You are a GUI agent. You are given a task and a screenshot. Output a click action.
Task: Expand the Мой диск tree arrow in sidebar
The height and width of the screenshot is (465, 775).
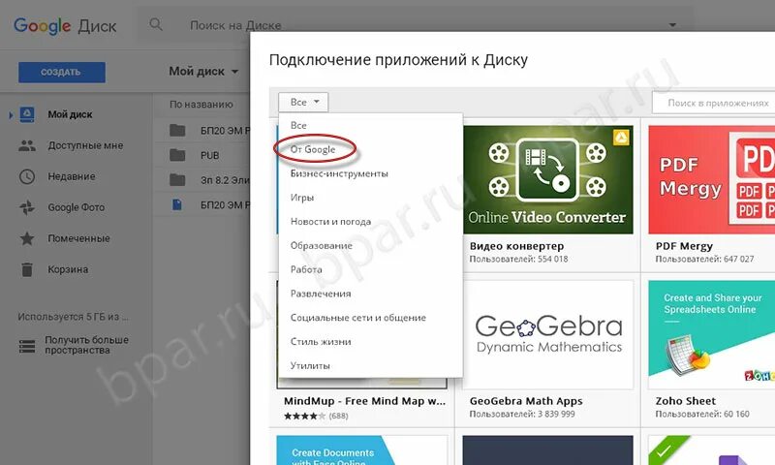(x=11, y=115)
